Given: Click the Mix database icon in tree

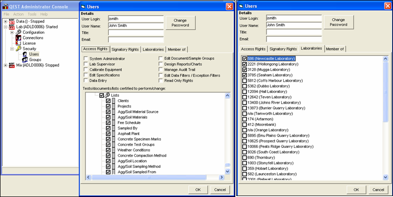Looking at the screenshot, I should coord(11,65).
